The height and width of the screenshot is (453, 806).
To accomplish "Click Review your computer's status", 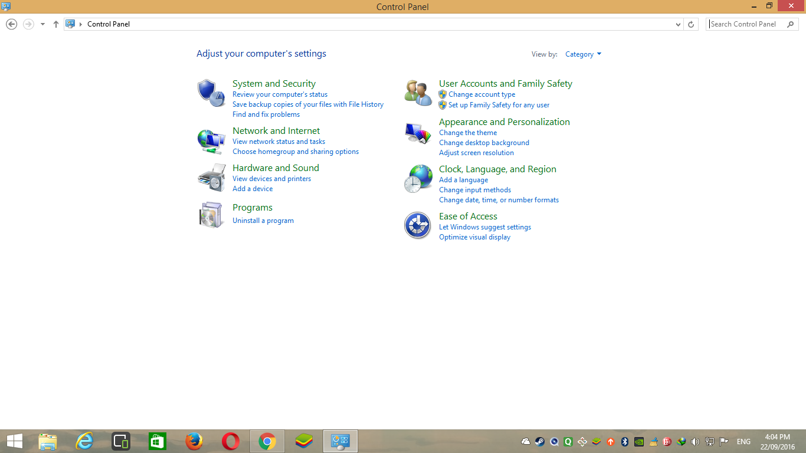I will pyautogui.click(x=280, y=94).
